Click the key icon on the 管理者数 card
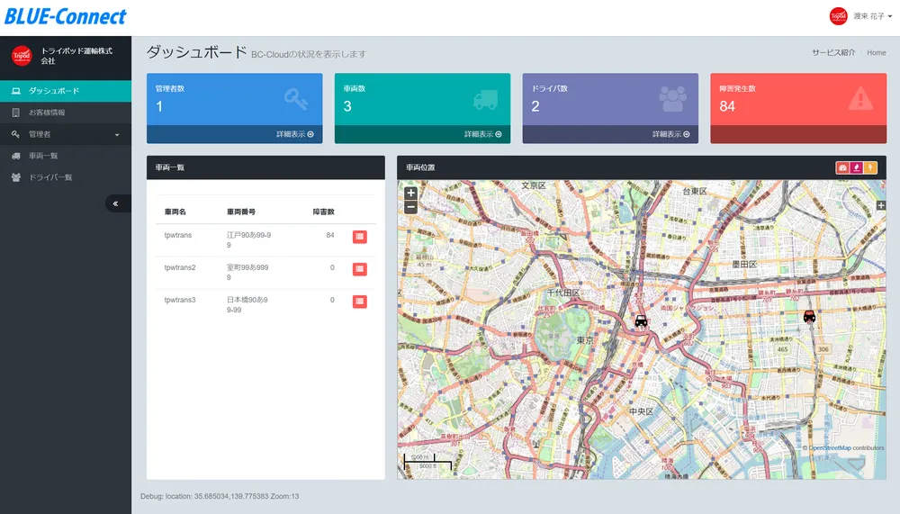The height and width of the screenshot is (514, 900). [x=296, y=99]
